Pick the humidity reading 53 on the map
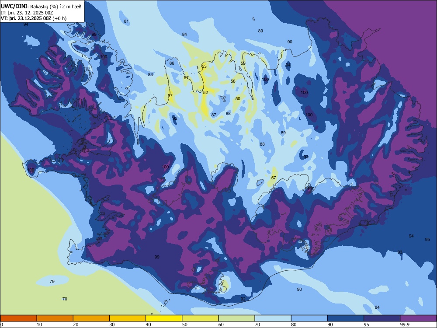The width and height of the screenshot is (437, 328). point(204,66)
